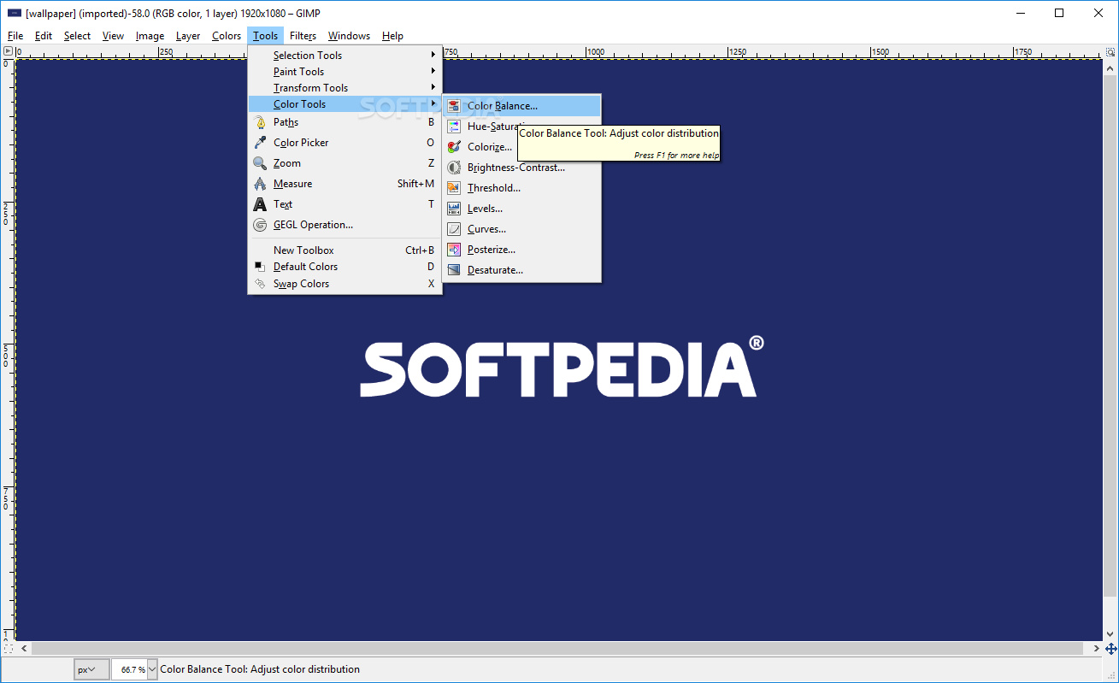
Task: Click the horizontal scrollbar at the bottom
Action: pyautogui.click(x=559, y=649)
